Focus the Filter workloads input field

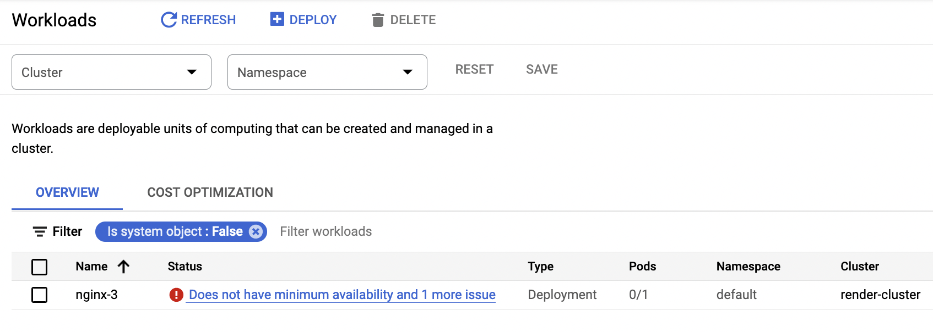[x=386, y=231]
